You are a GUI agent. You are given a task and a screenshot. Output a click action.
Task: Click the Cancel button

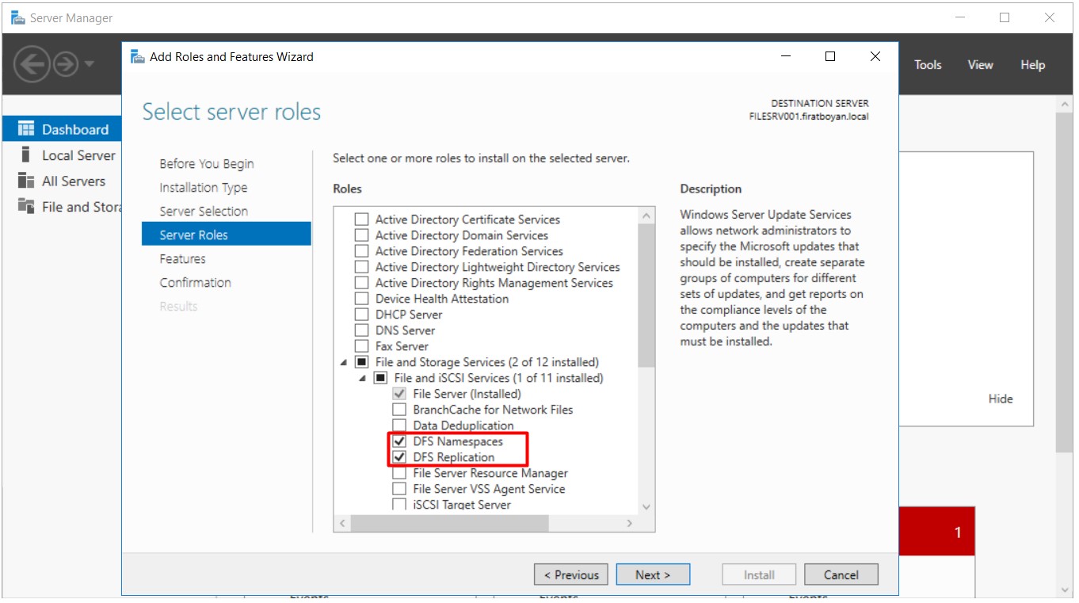841,574
